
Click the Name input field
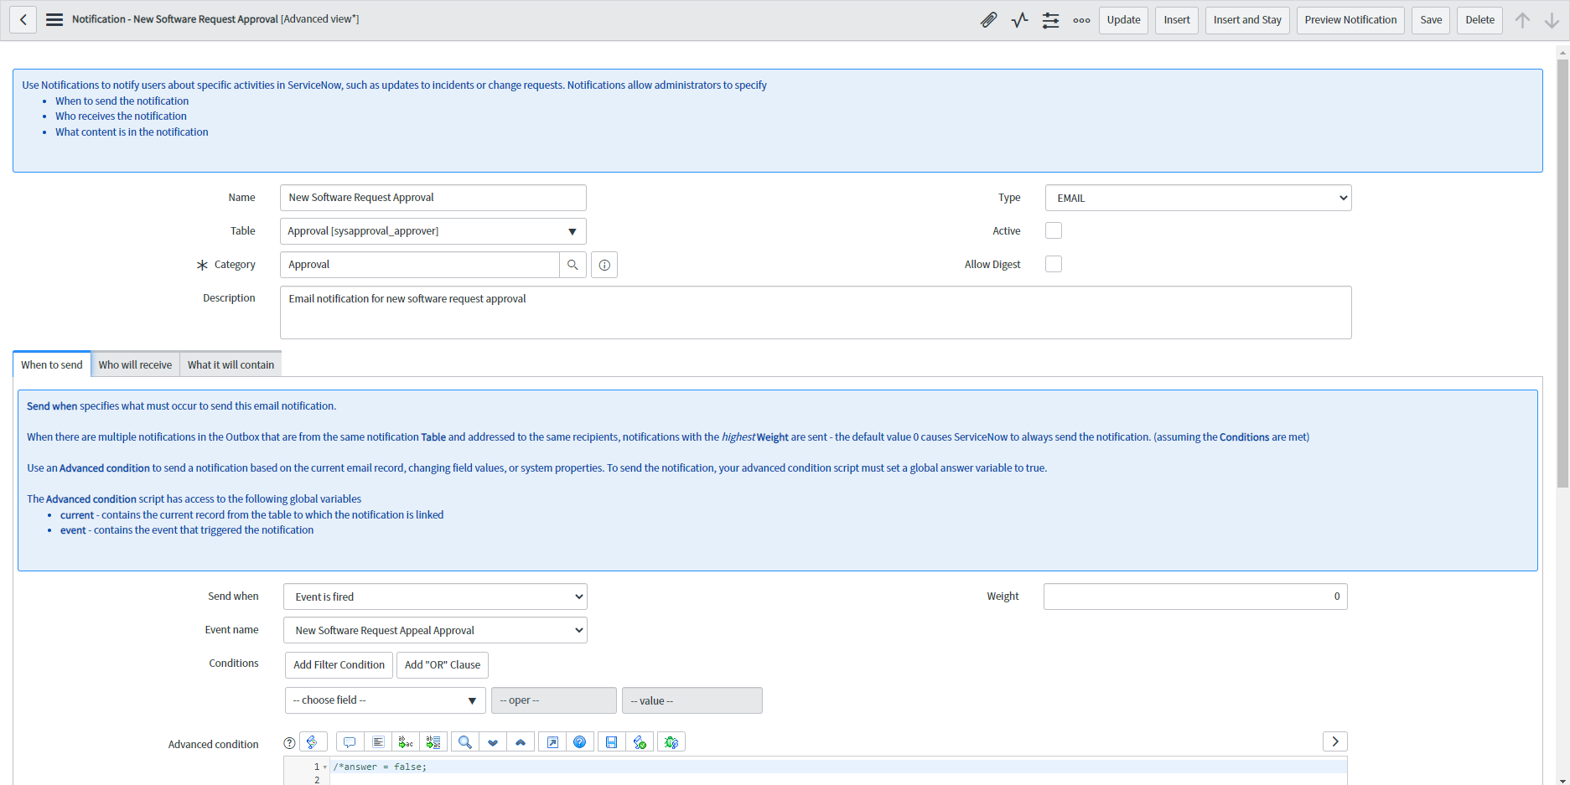click(x=433, y=198)
